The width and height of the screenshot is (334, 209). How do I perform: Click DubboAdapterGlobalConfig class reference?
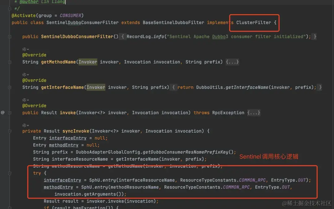click(108, 152)
